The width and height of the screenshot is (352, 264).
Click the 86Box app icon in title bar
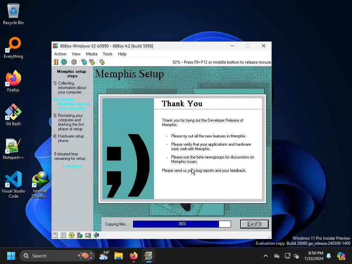pyautogui.click(x=55, y=46)
